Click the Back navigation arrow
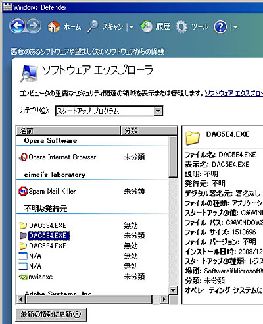This screenshot has height=324, width=263. click(x=18, y=26)
